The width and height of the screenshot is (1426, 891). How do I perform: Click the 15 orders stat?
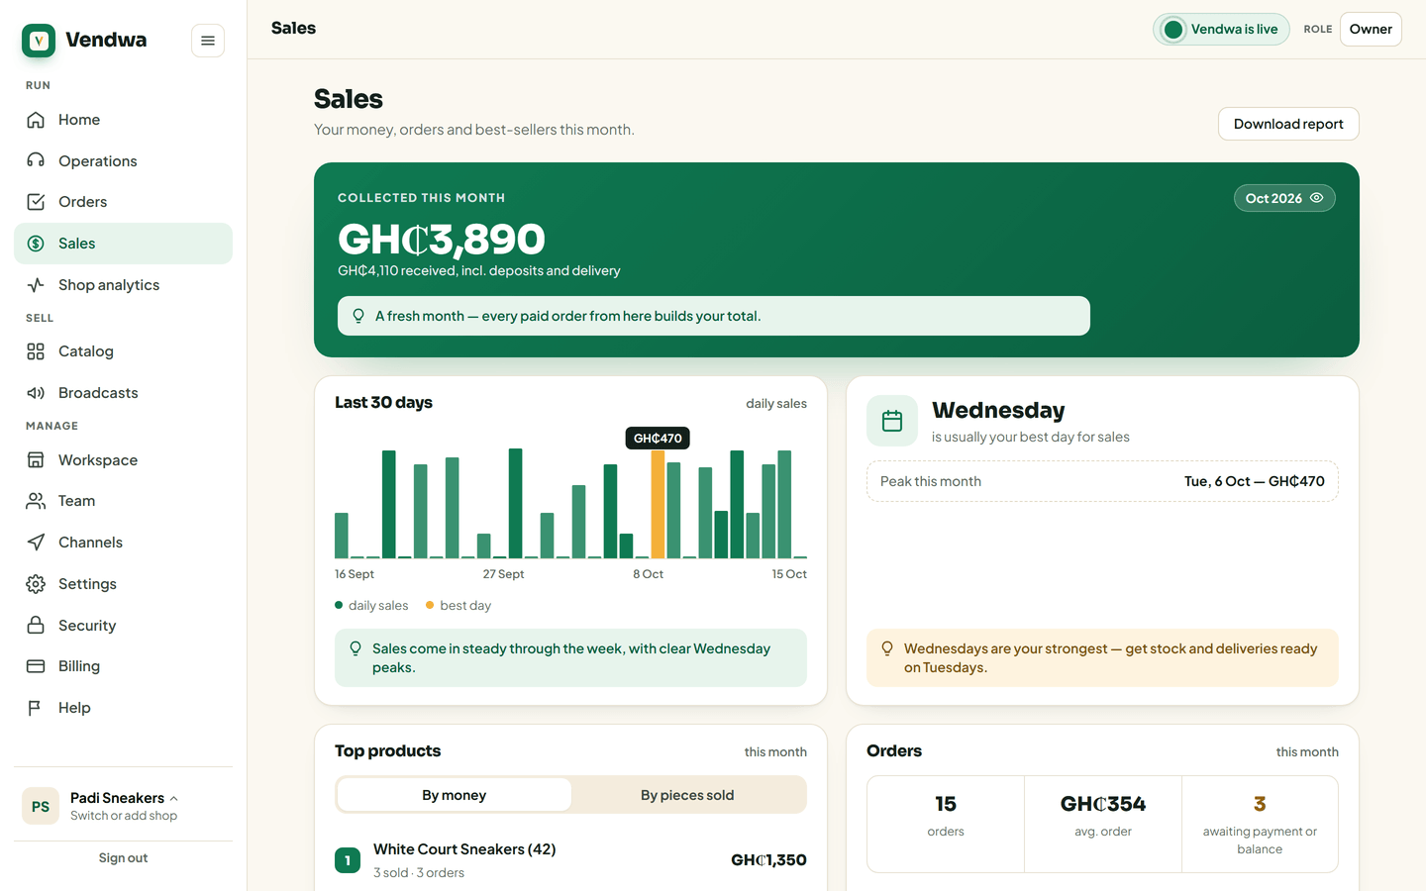coord(946,824)
